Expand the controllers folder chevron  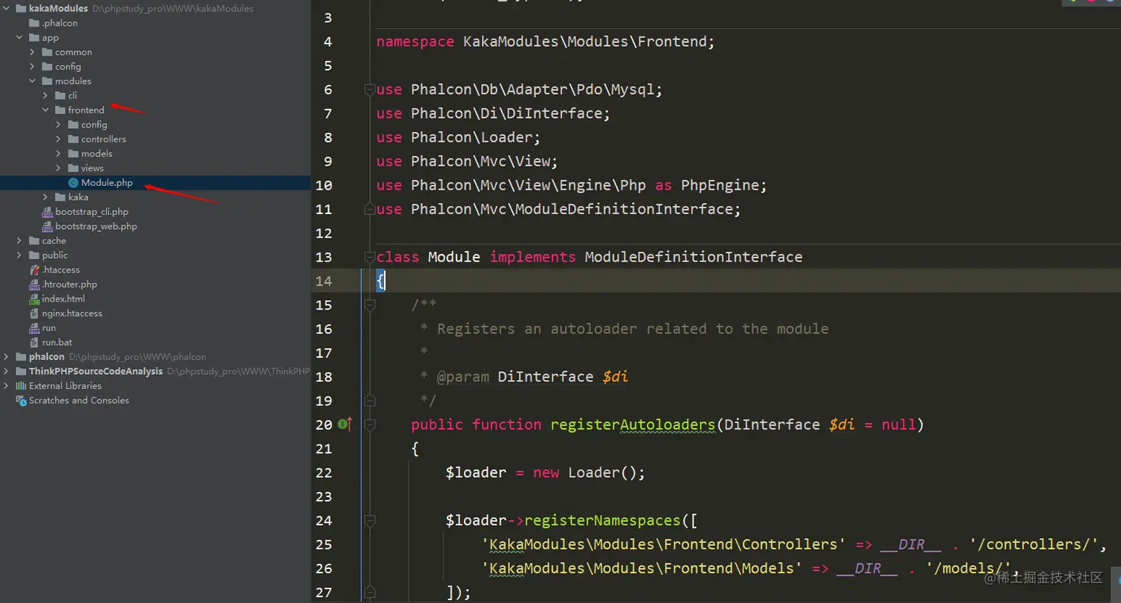(x=59, y=139)
